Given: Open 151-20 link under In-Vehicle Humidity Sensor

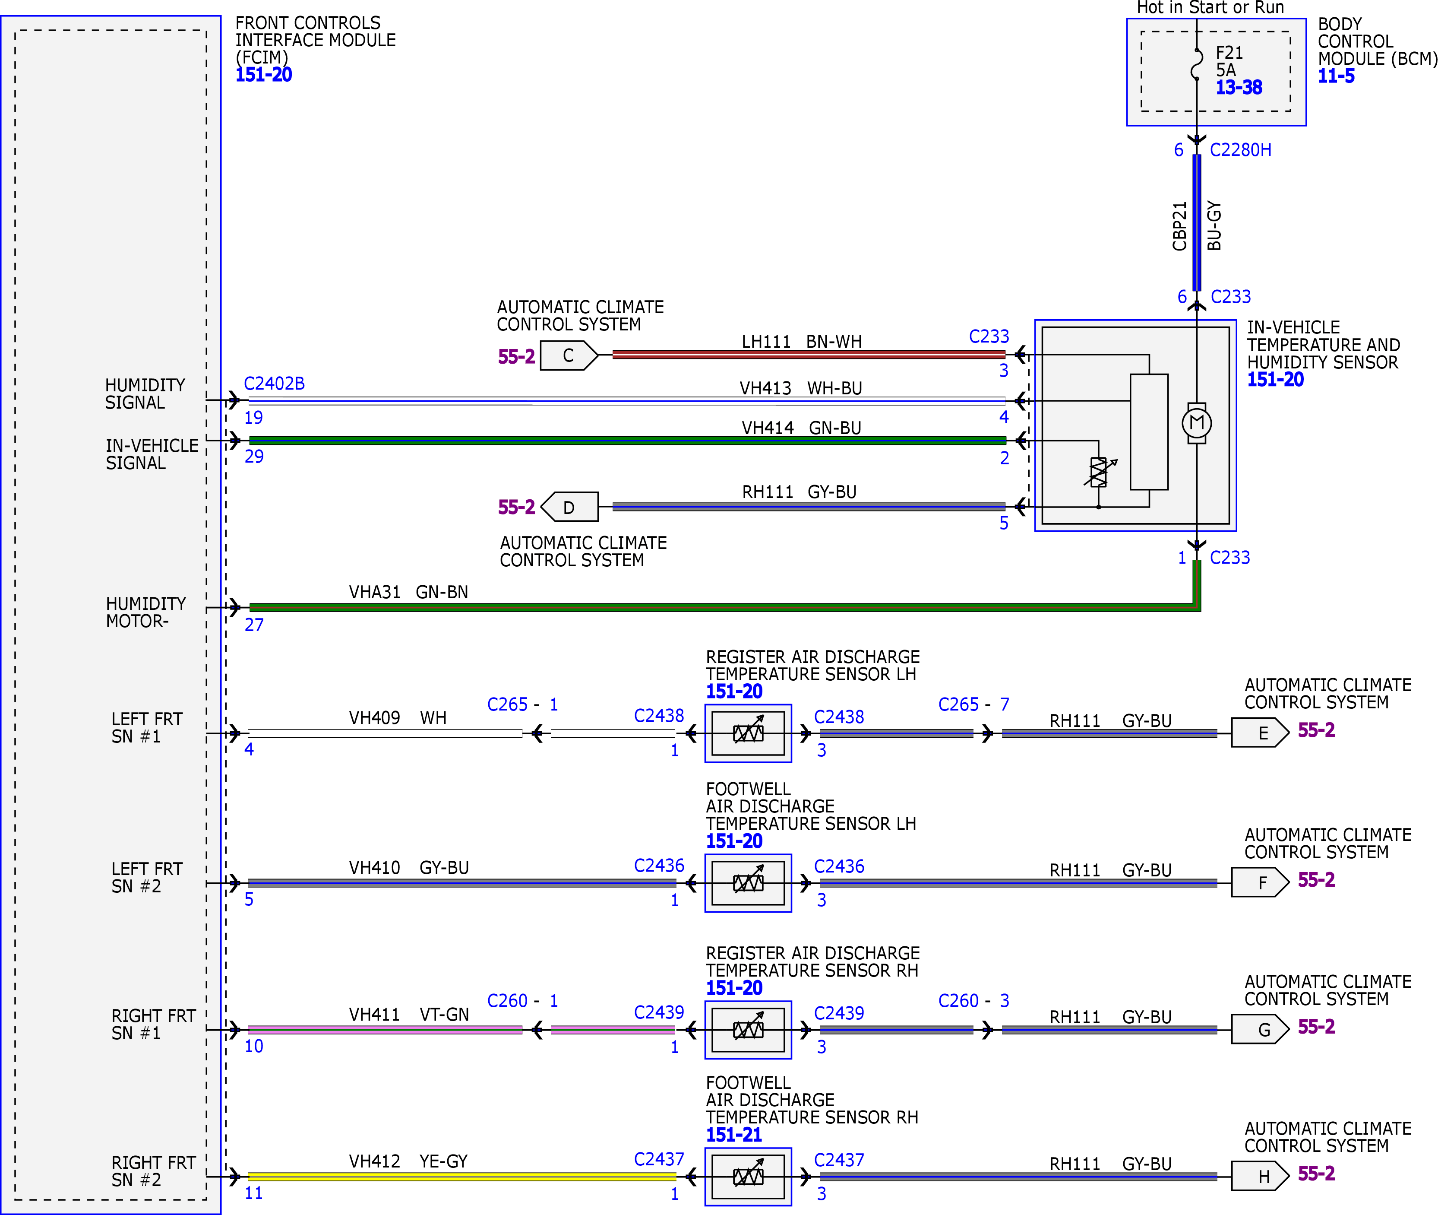Looking at the screenshot, I should [x=1275, y=380].
